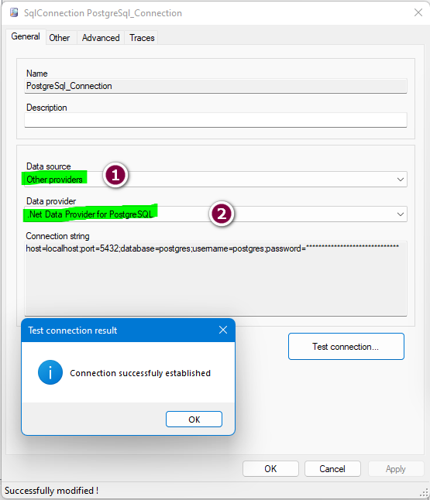Viewport: 430px width, 500px height.
Task: Click inside the Description field
Action: click(x=215, y=120)
